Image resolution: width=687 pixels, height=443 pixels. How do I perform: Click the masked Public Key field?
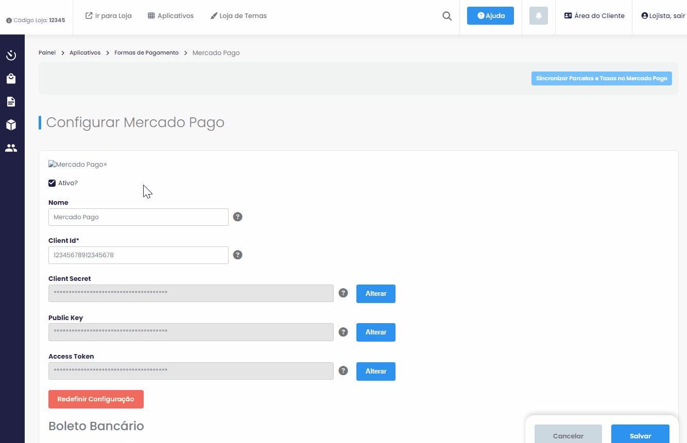191,332
